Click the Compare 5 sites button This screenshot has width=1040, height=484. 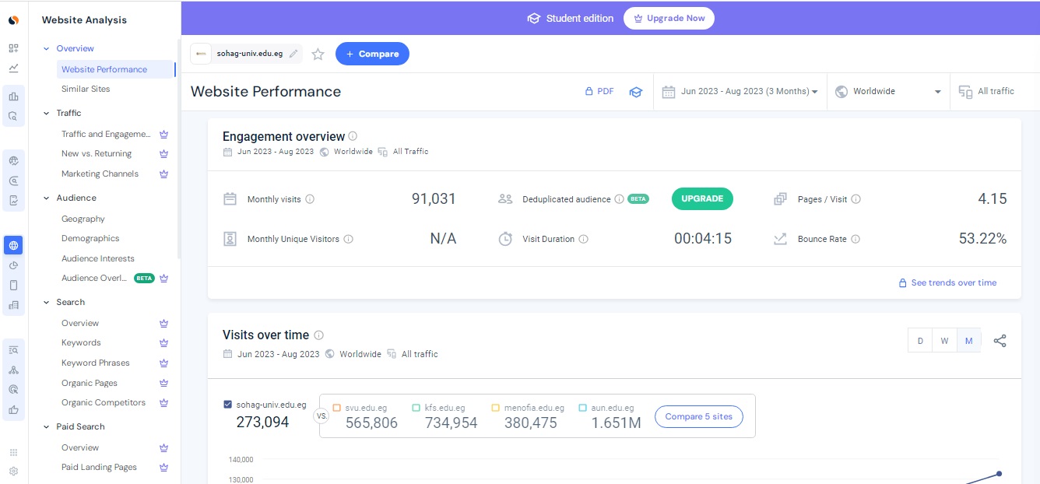pos(699,416)
